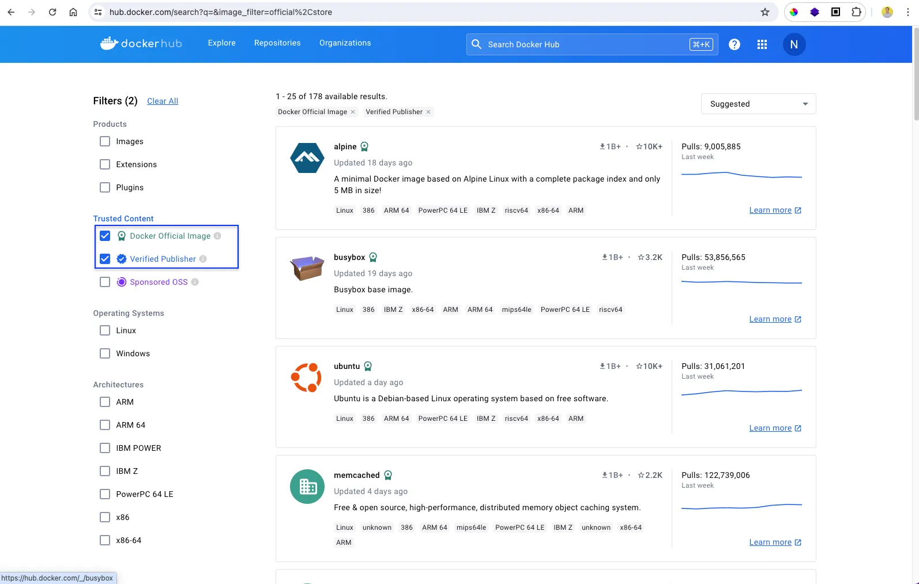Click the site info icon in address bar
919x584 pixels.
tap(98, 12)
